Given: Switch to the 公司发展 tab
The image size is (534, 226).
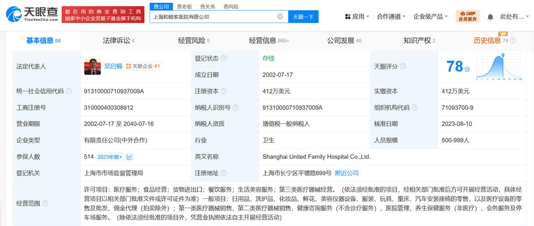Looking at the screenshot, I should tap(344, 41).
